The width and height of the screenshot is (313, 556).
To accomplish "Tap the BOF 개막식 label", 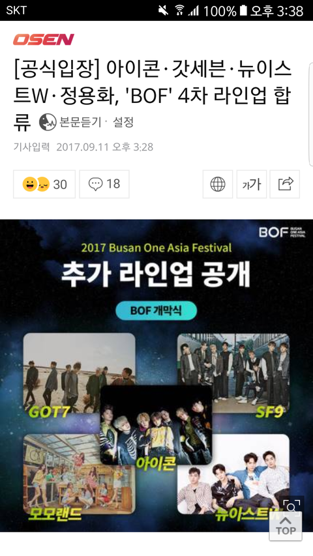I will click(x=156, y=311).
